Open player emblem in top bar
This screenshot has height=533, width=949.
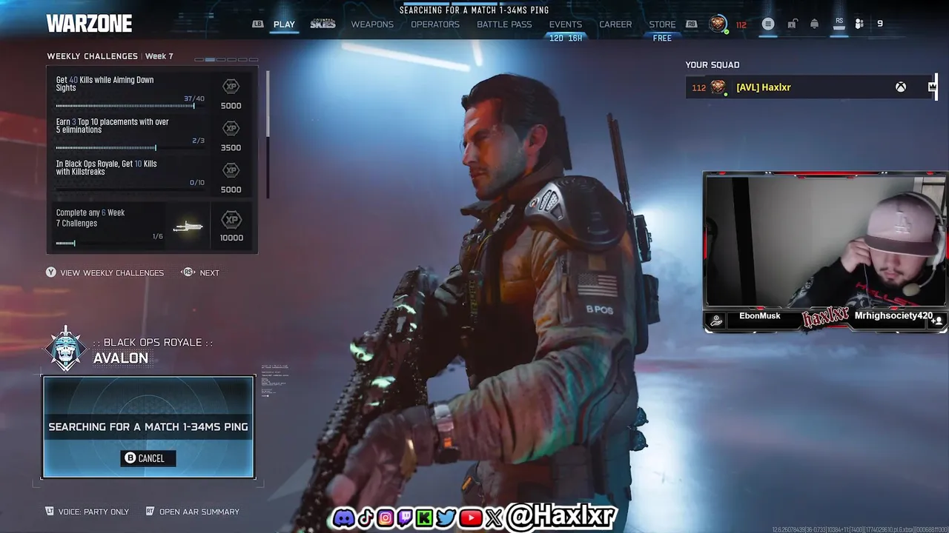coord(717,24)
